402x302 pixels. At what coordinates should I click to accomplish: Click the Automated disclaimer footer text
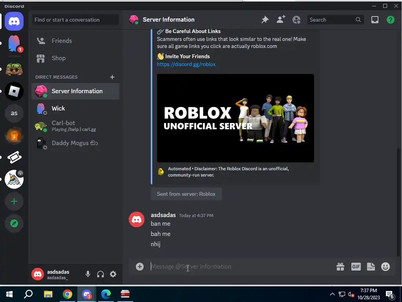point(228,172)
